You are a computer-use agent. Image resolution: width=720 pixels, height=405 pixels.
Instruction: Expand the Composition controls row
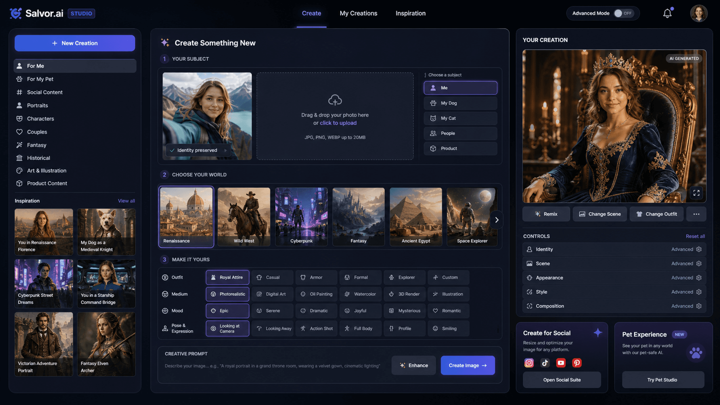click(614, 306)
